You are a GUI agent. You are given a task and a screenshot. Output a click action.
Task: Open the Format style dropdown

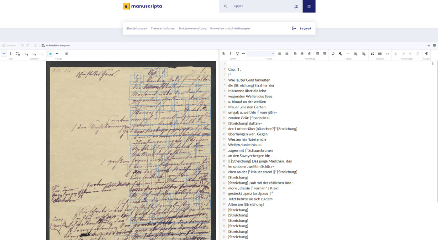pyautogui.click(x=261, y=54)
